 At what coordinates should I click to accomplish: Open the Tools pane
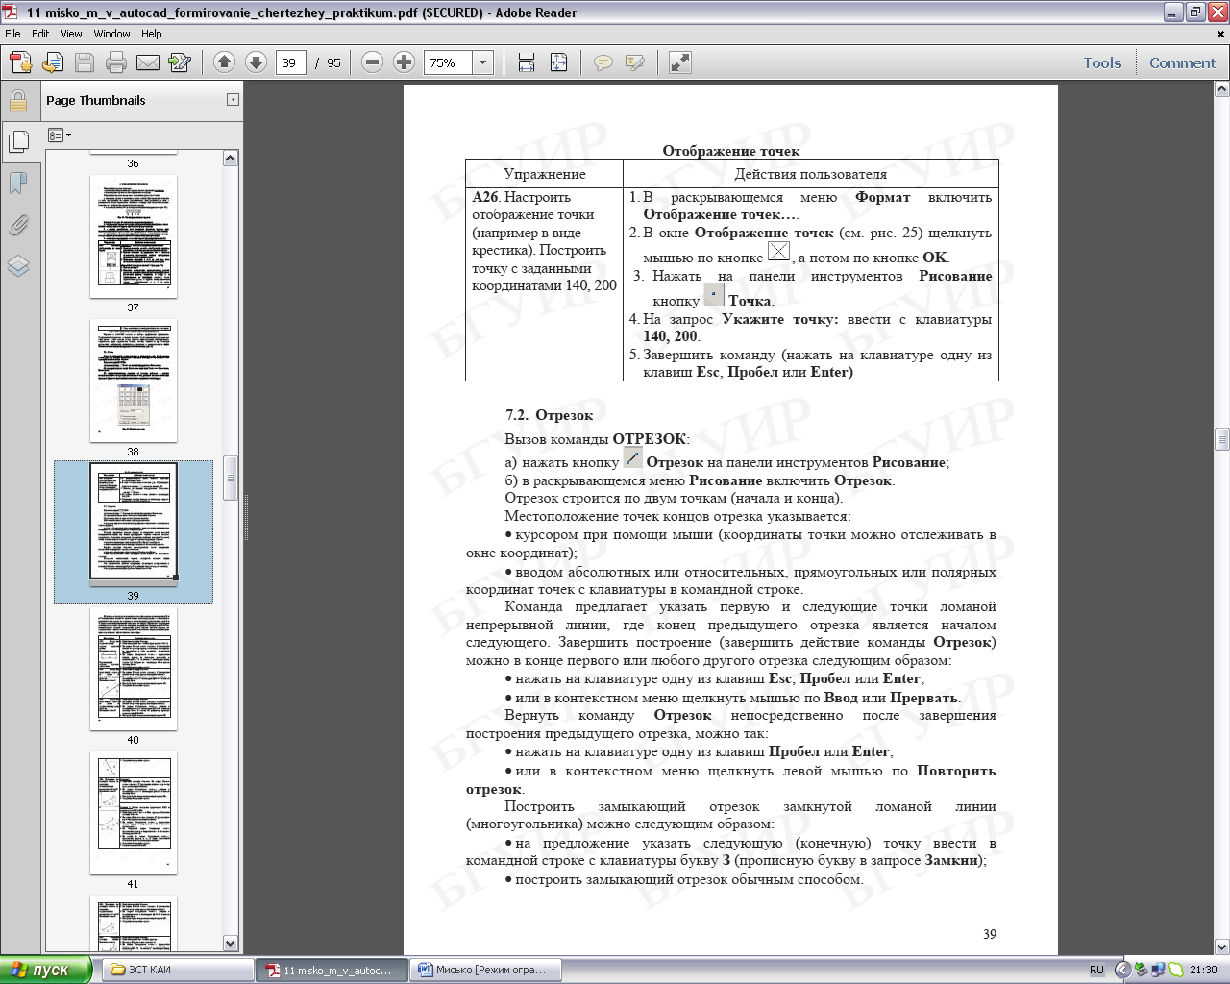pos(1102,62)
